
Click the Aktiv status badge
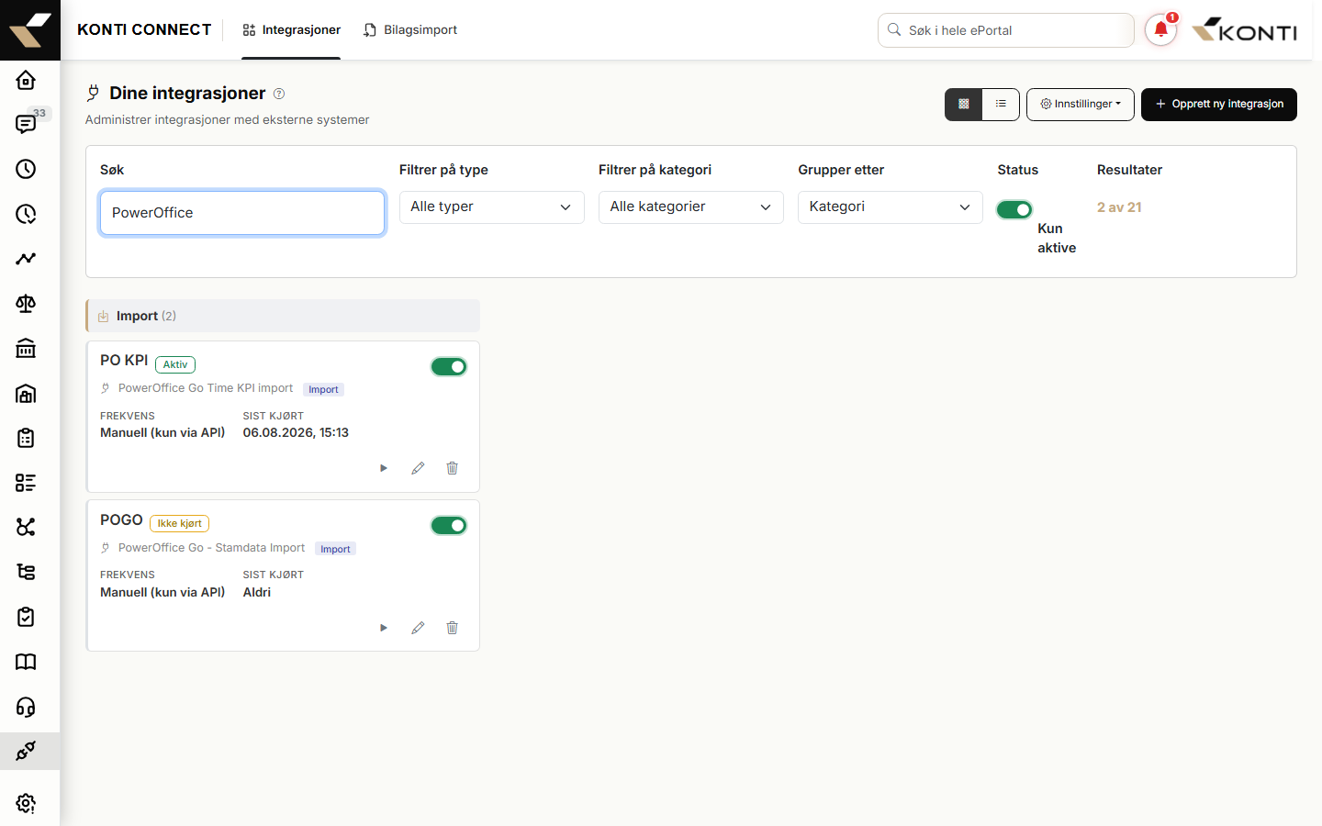click(x=175, y=364)
